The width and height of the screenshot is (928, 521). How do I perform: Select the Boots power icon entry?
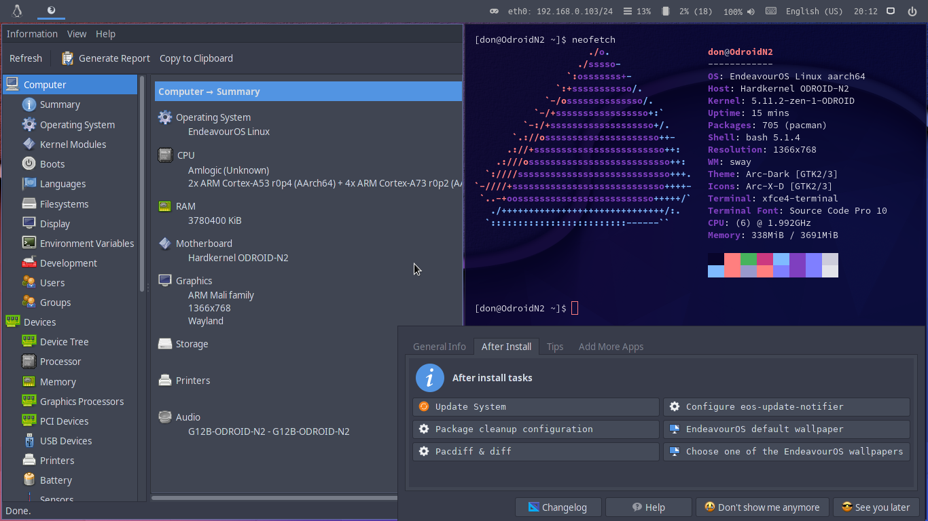29,163
